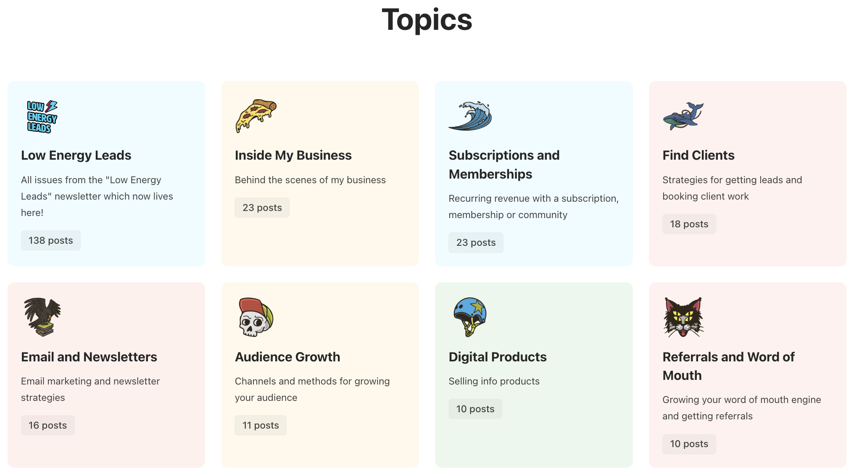Click the 18 posts badge under Find Clients
The height and width of the screenshot is (474, 854).
(x=689, y=224)
